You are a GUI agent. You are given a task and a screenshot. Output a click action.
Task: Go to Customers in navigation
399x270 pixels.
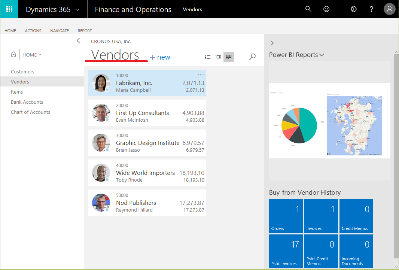pos(22,72)
